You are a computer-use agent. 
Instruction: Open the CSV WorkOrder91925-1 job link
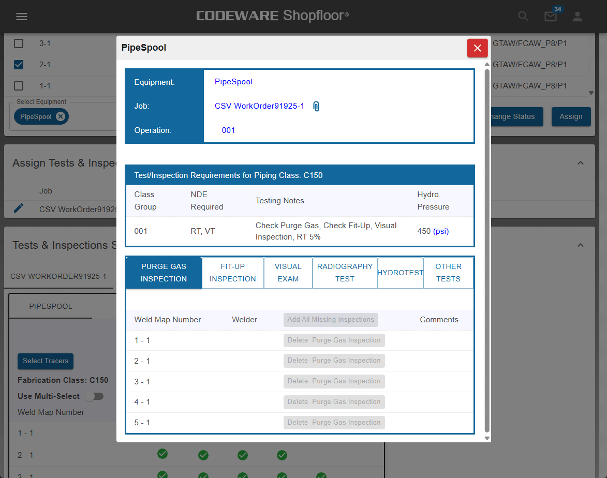pos(259,106)
